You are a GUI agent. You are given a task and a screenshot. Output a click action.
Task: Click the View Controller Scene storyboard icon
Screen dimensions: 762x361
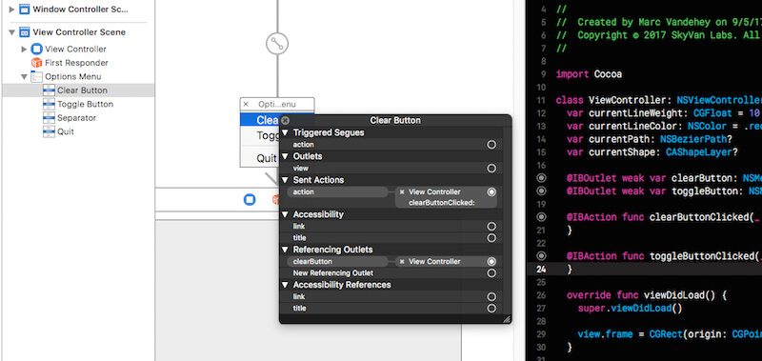(25, 32)
